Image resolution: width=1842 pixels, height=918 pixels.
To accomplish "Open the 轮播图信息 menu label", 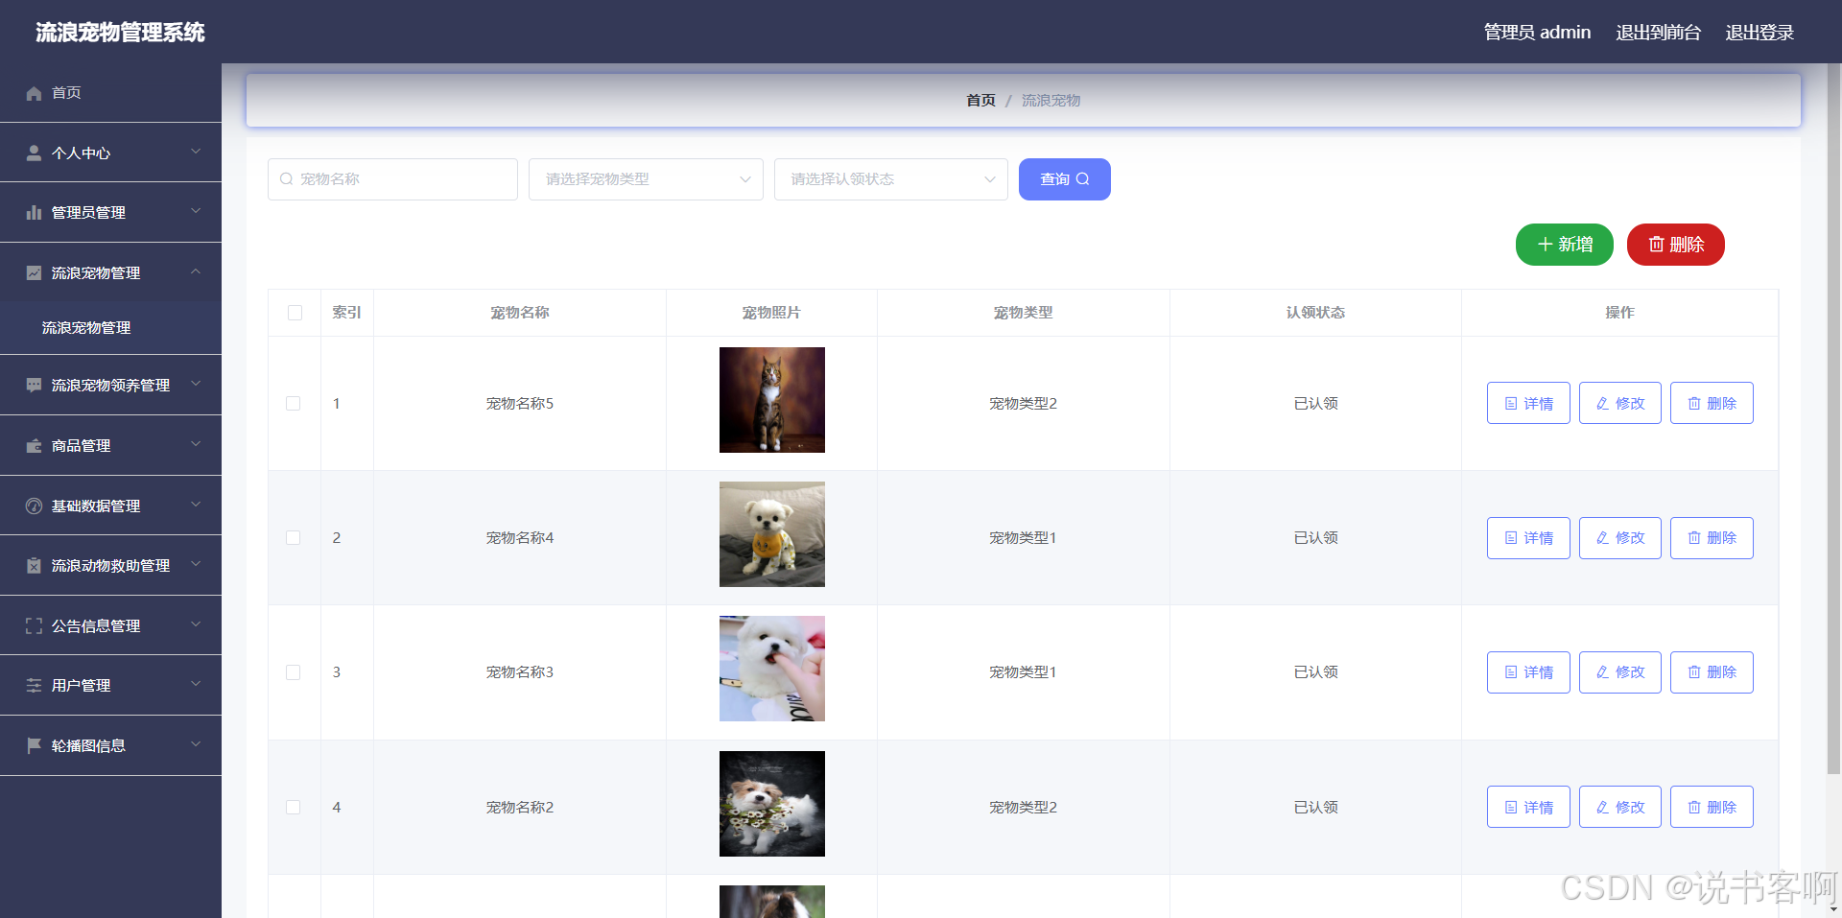I will pos(88,746).
